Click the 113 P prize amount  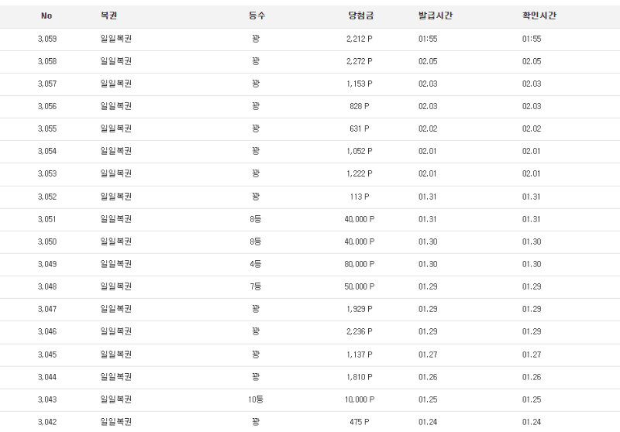[x=360, y=197]
